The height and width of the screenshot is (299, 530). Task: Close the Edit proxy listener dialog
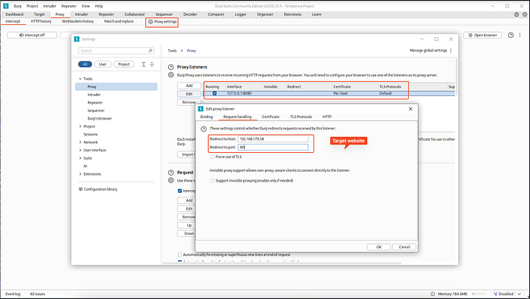(x=410, y=109)
